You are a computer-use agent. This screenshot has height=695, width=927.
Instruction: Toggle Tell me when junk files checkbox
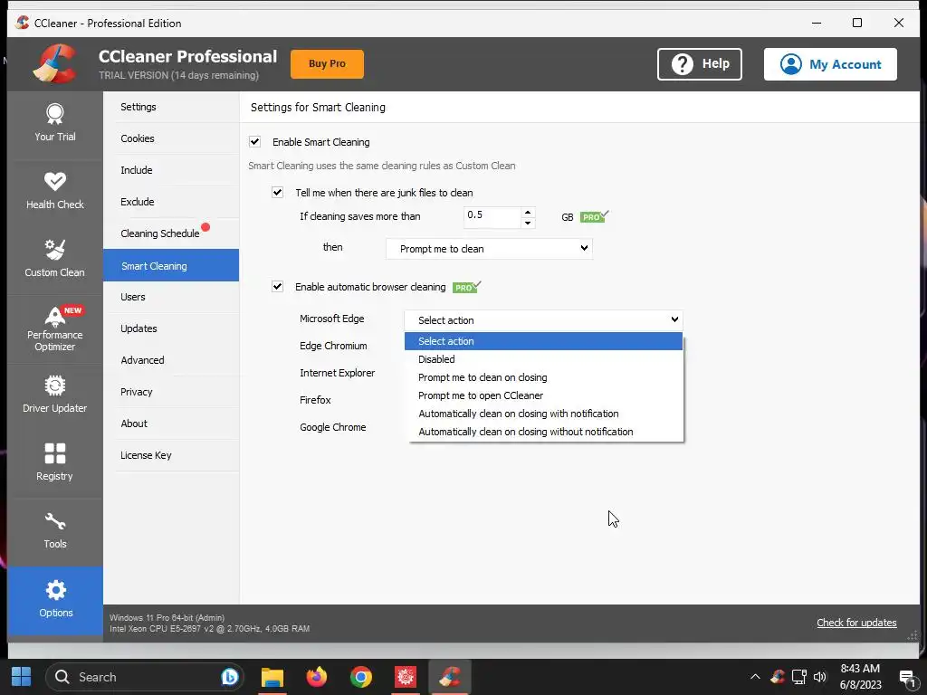point(277,192)
